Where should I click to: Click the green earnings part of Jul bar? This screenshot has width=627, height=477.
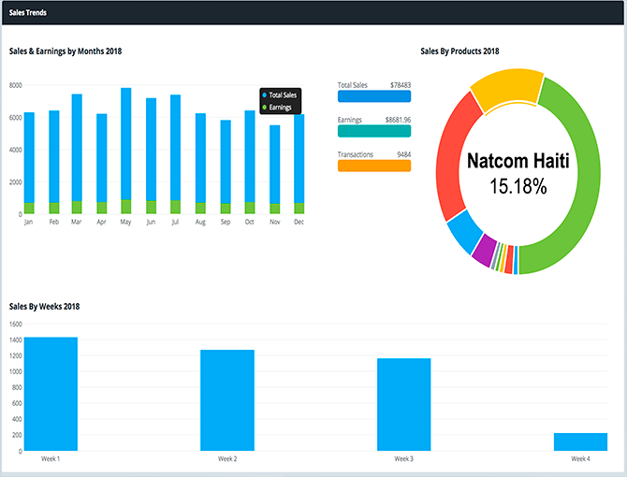tap(175, 207)
